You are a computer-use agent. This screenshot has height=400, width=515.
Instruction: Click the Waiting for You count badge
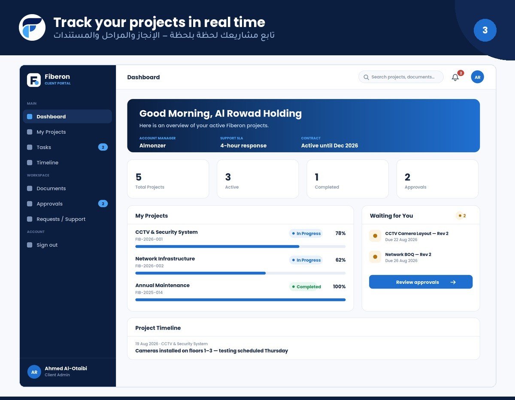[462, 216]
